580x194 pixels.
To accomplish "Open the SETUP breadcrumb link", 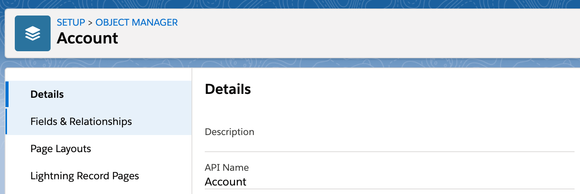I will (x=71, y=23).
